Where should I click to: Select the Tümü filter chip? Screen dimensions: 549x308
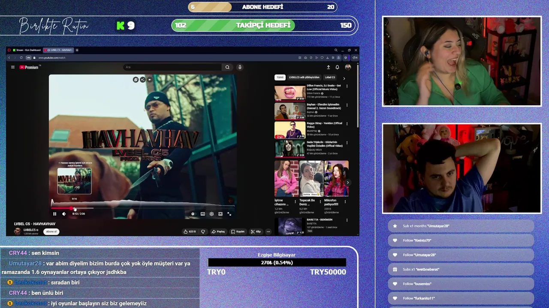pos(280,77)
